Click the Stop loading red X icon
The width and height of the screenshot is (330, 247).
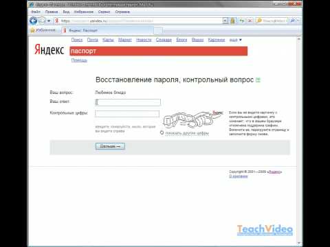click(250, 21)
